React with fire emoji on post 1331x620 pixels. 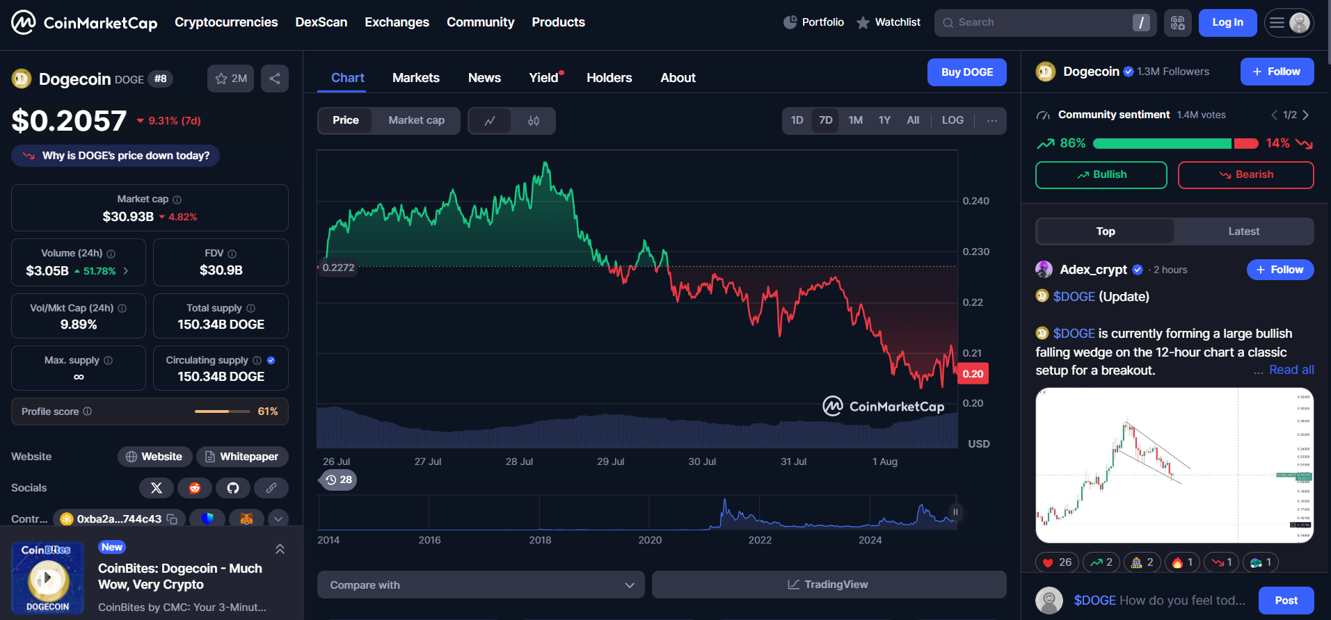(1182, 562)
